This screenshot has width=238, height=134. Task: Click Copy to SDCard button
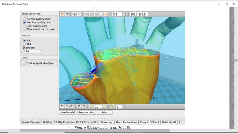point(149,122)
